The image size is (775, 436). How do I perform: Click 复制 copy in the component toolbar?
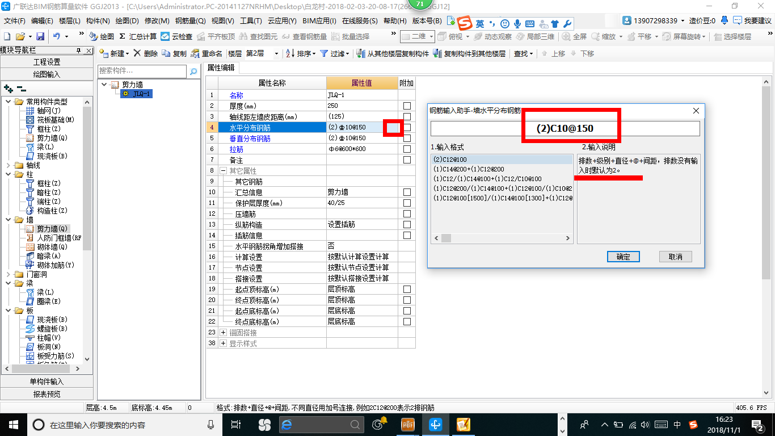pyautogui.click(x=174, y=53)
